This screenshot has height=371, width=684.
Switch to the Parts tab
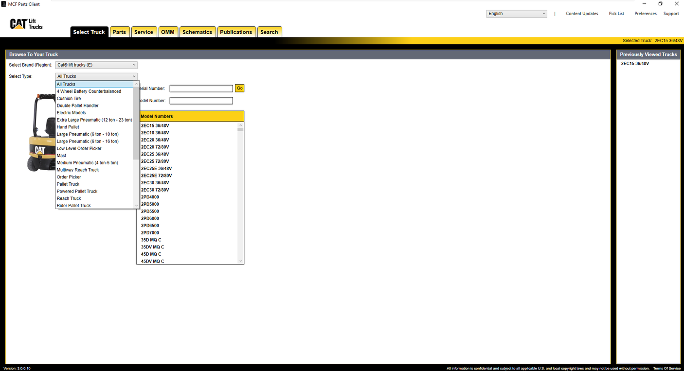tap(120, 32)
